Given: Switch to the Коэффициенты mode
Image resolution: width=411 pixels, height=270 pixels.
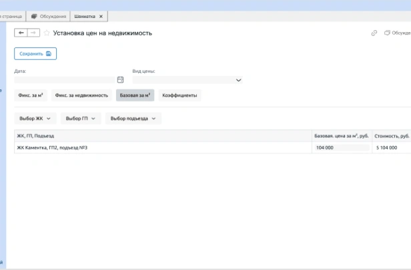Looking at the screenshot, I should click(179, 95).
